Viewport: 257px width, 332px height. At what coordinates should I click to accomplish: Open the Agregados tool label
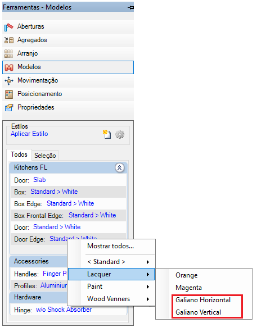[x=32, y=40]
